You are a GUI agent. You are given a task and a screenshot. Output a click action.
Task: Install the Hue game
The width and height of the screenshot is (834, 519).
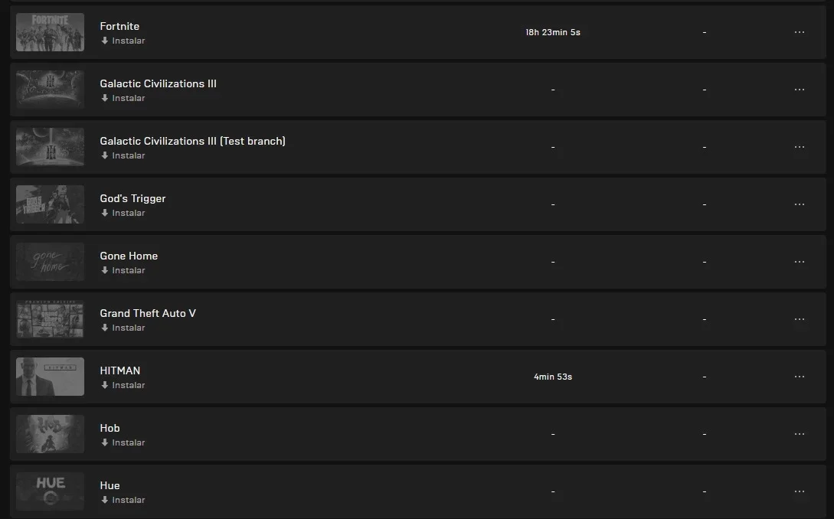(123, 501)
